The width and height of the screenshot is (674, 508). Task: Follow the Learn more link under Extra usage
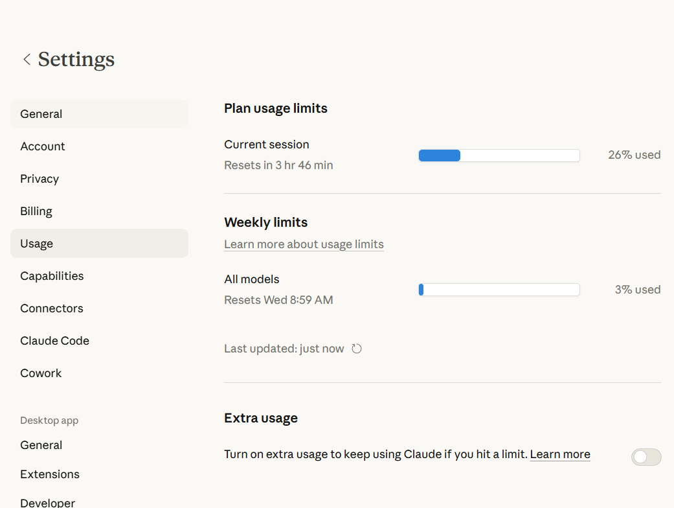(x=559, y=454)
